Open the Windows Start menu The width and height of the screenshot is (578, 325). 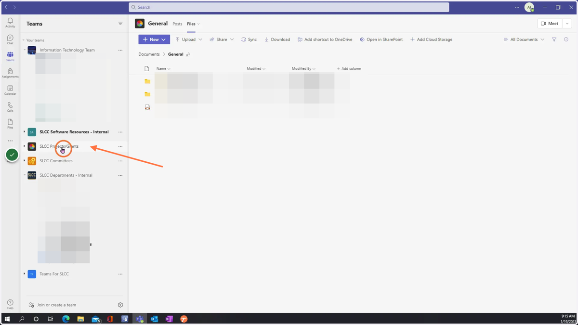click(7, 319)
